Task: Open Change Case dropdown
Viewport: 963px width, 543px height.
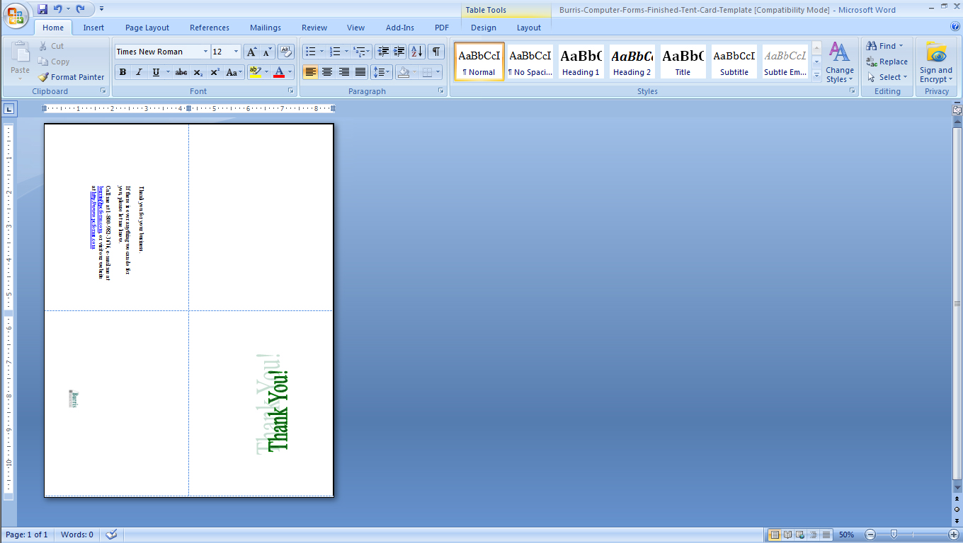Action: pyautogui.click(x=234, y=72)
